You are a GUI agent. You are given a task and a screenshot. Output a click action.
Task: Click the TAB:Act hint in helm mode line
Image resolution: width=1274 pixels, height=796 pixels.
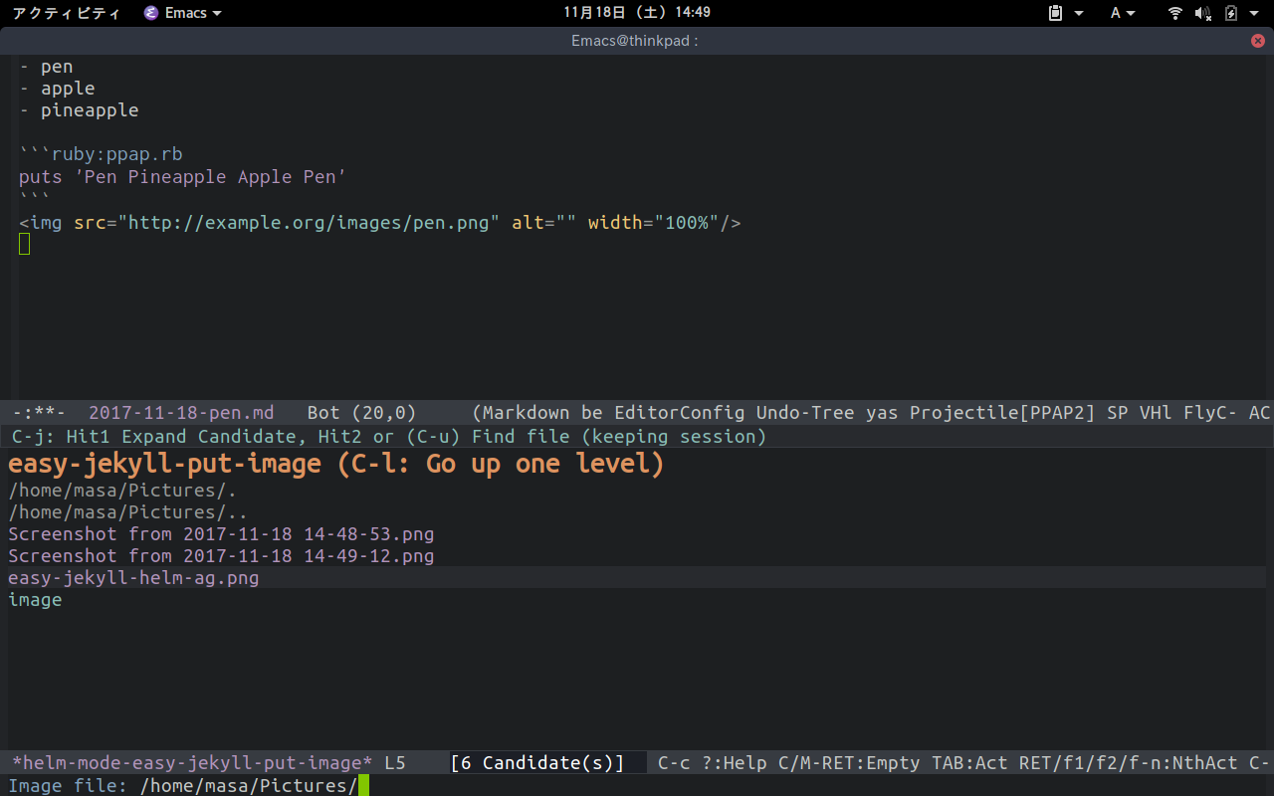pos(969,763)
